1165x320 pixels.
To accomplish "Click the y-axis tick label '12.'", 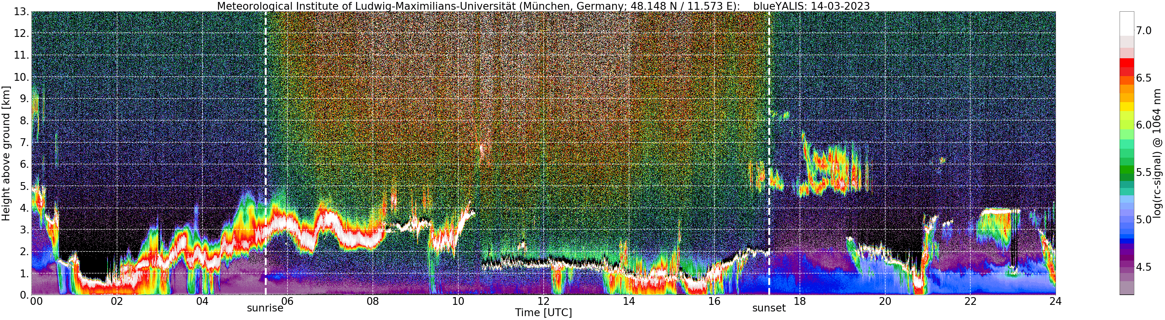I will 21,33.
